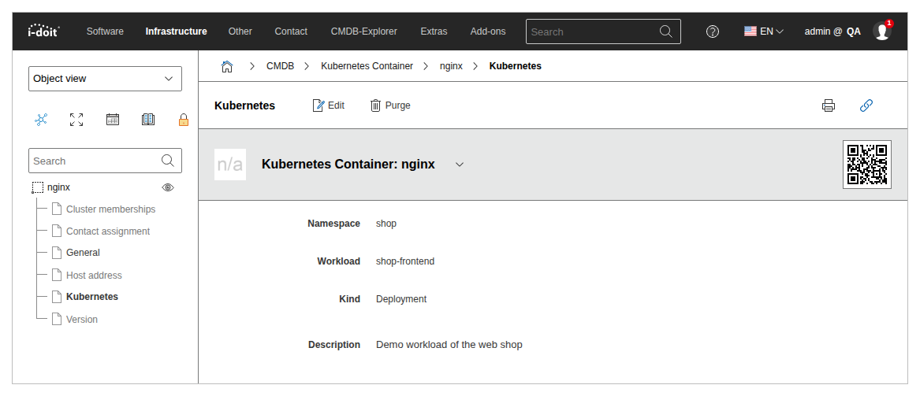
Task: Select the nginx root tree node
Action: coord(58,187)
